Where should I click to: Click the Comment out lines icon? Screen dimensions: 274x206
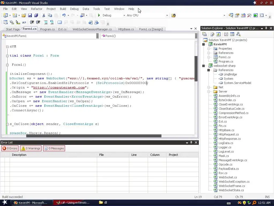click(45, 22)
